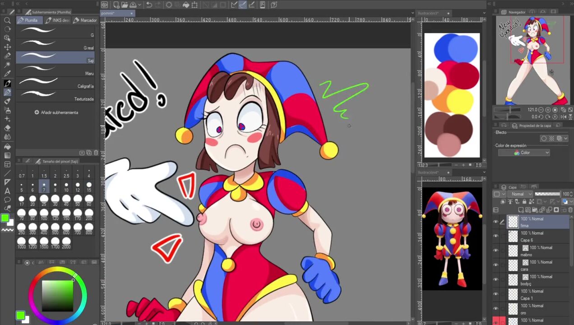Viewport: 574px width, 325px height.
Task: Select the Fill bucket tool
Action: click(7, 146)
